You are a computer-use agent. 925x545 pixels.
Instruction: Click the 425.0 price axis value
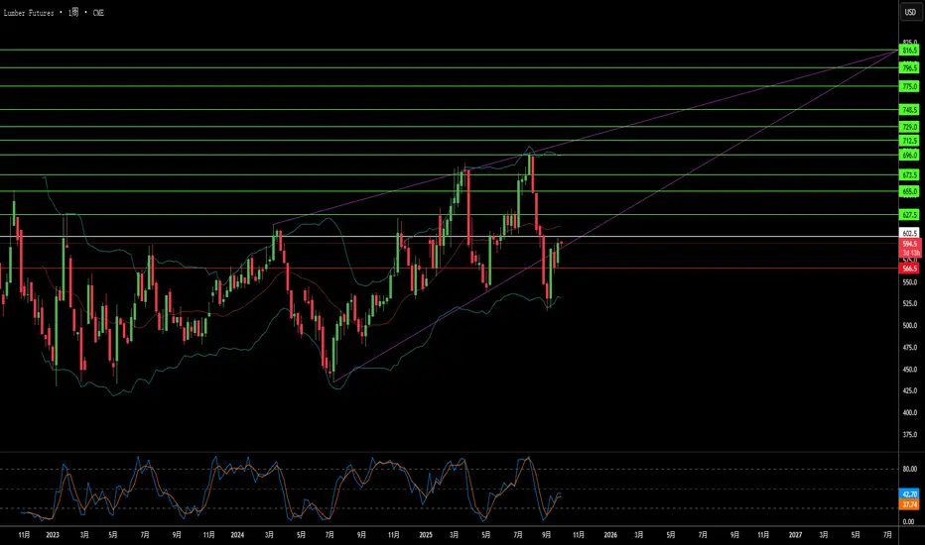click(x=910, y=391)
